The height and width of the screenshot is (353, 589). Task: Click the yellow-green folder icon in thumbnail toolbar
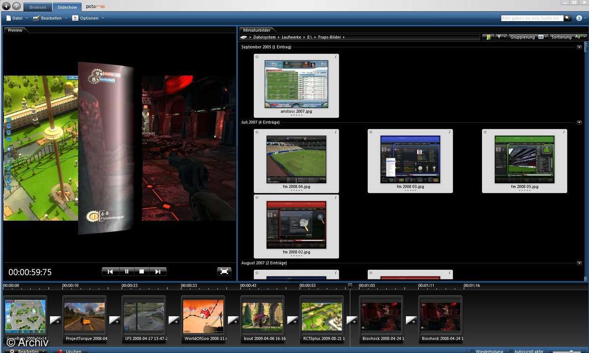489,37
